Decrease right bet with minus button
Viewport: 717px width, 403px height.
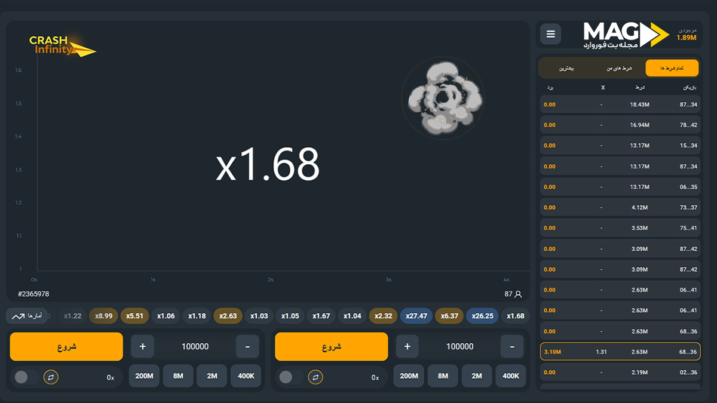coord(512,346)
